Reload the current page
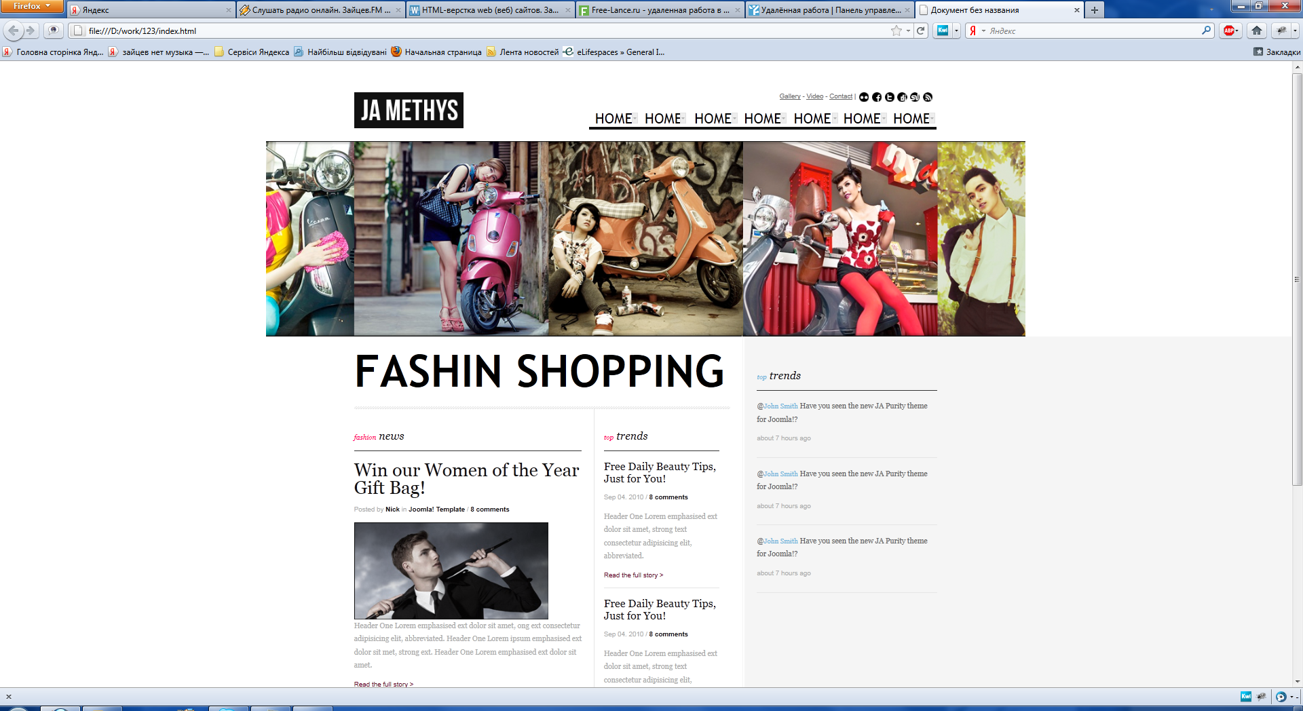The width and height of the screenshot is (1303, 711). [x=921, y=31]
